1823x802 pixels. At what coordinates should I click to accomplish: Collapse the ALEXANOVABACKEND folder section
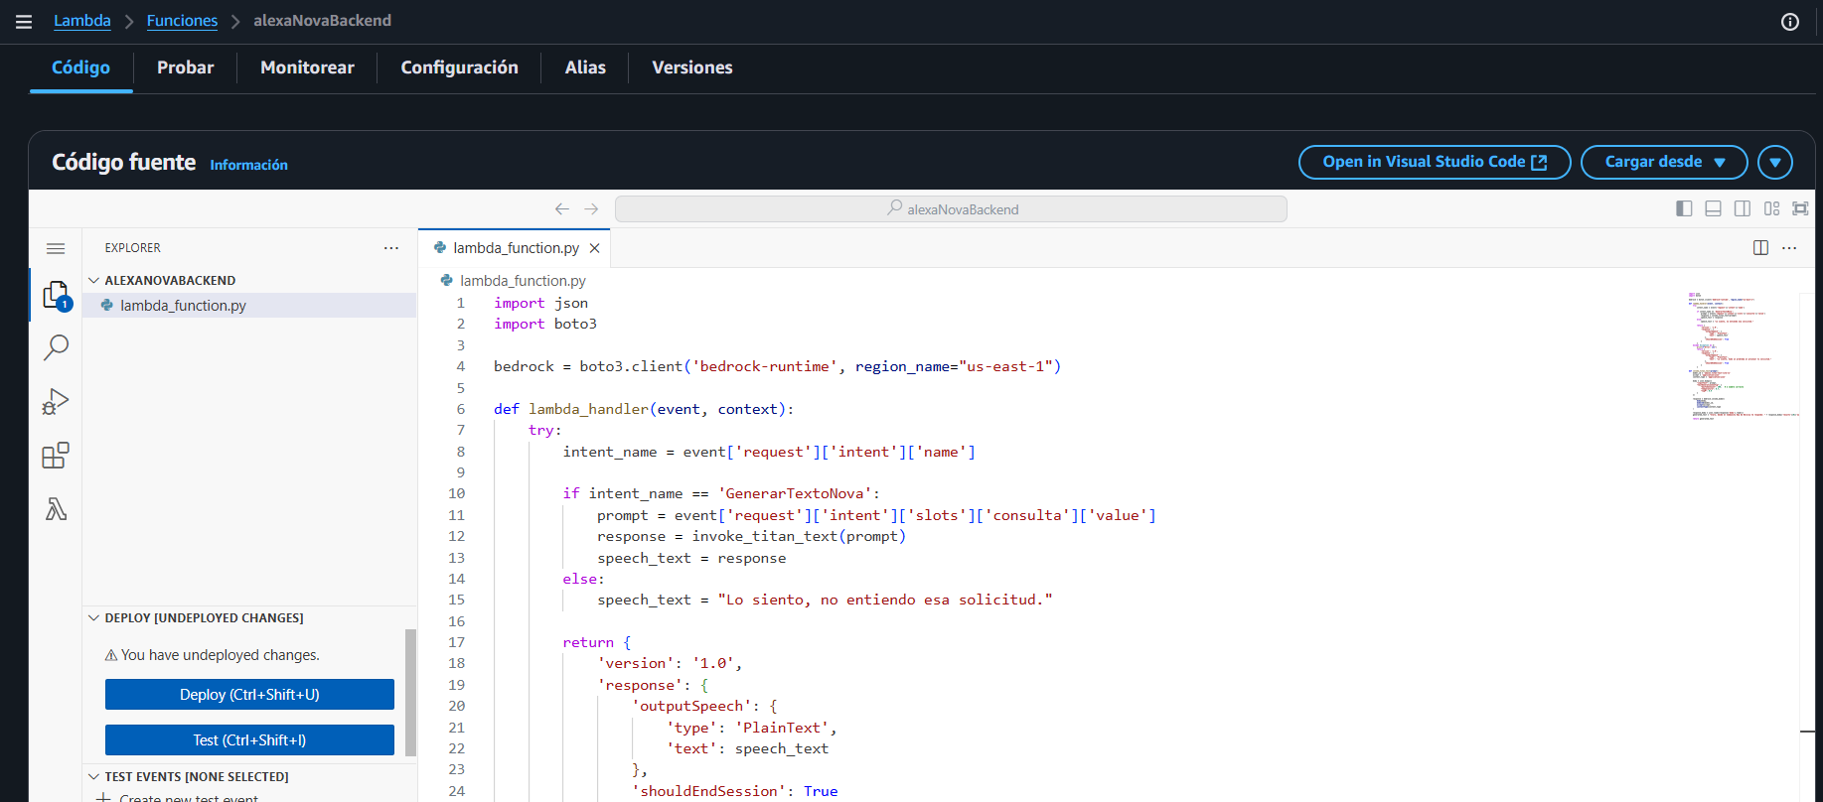[94, 281]
